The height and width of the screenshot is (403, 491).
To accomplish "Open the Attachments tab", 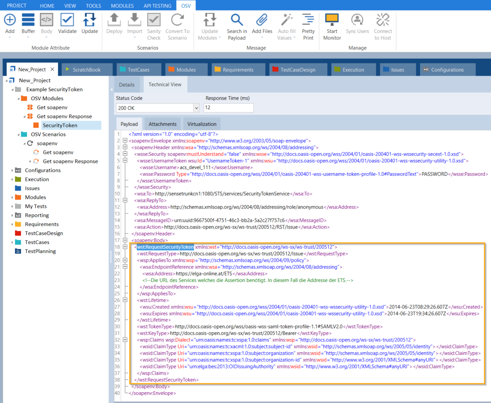I will [163, 124].
